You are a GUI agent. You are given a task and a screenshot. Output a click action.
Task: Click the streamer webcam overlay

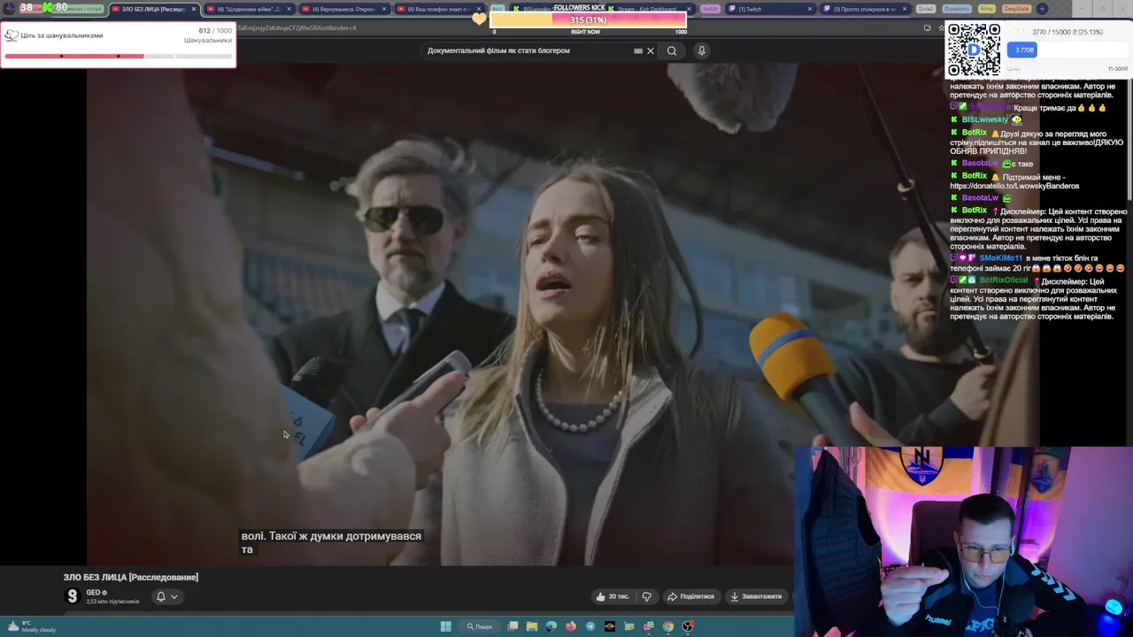(x=963, y=541)
